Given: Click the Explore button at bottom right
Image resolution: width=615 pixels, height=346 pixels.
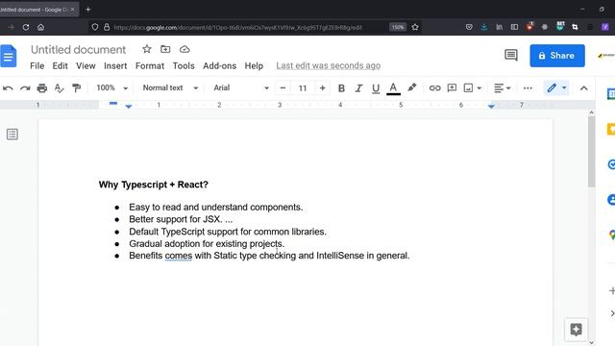Looking at the screenshot, I should coord(577,330).
